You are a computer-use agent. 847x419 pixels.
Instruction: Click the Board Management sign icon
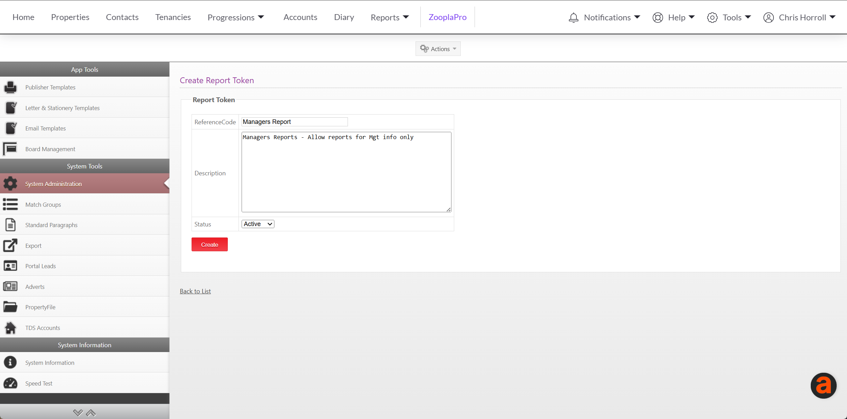10,149
